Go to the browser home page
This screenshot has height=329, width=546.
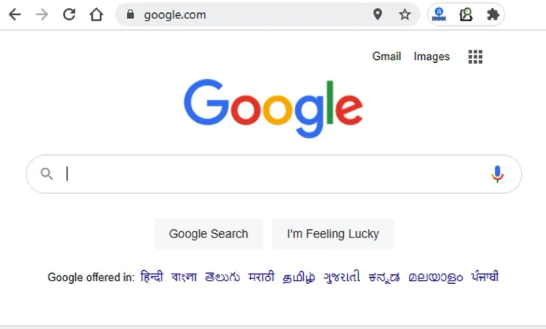[96, 14]
